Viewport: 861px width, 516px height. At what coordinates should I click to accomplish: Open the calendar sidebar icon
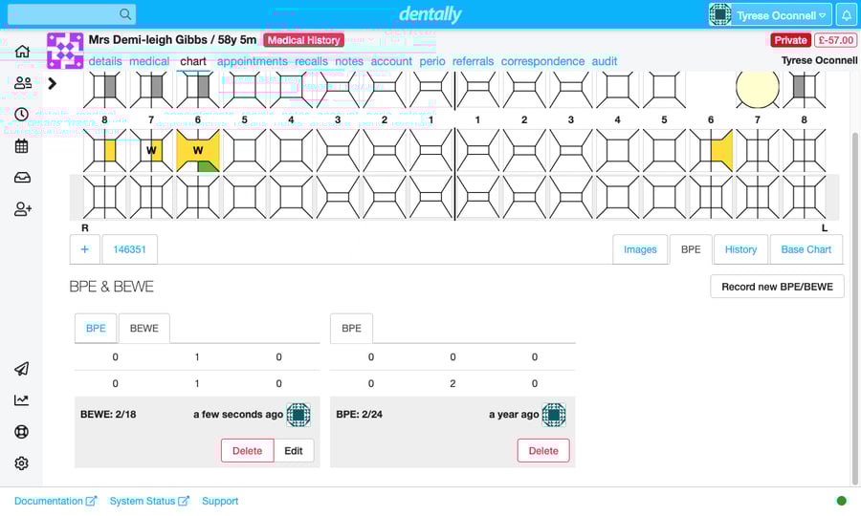click(22, 146)
